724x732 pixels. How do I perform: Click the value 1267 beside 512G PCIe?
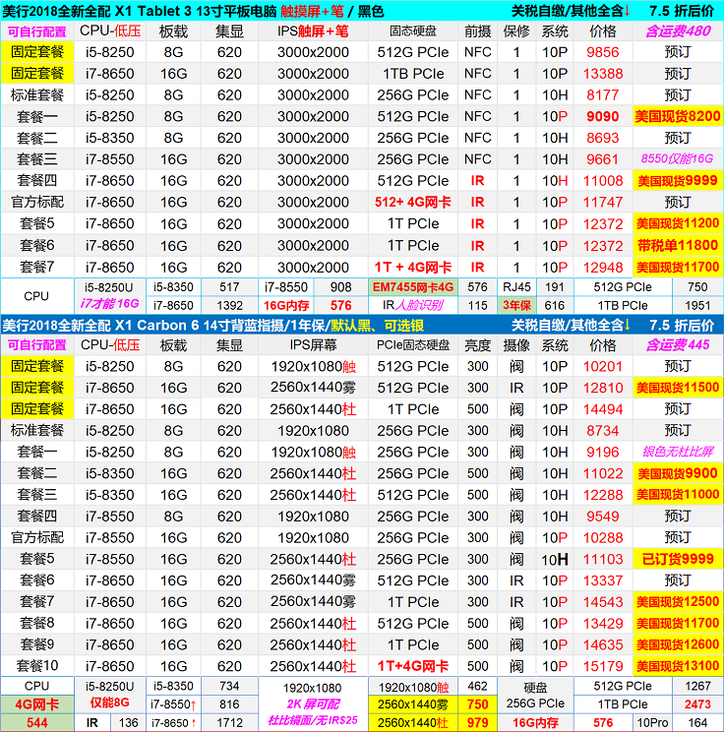pos(697,687)
